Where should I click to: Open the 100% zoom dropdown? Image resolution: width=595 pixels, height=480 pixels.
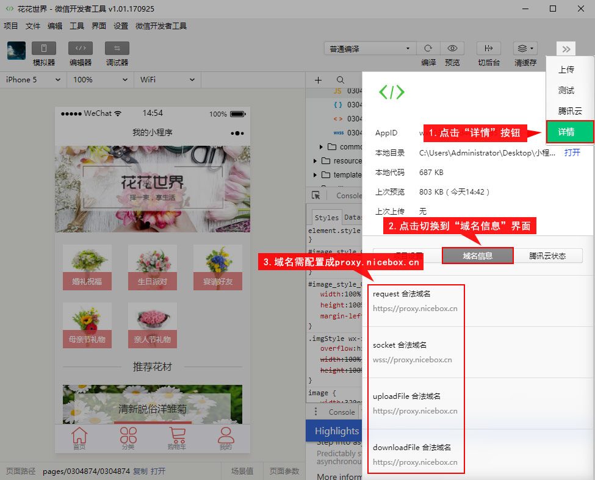[100, 80]
